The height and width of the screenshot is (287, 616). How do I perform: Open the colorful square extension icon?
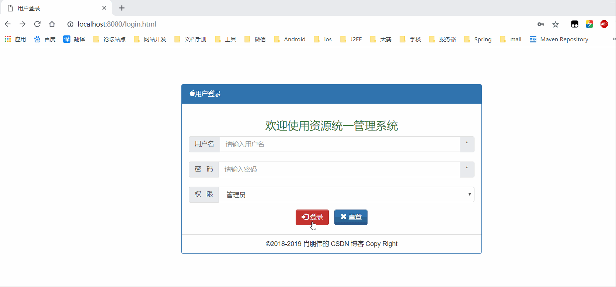coord(589,24)
